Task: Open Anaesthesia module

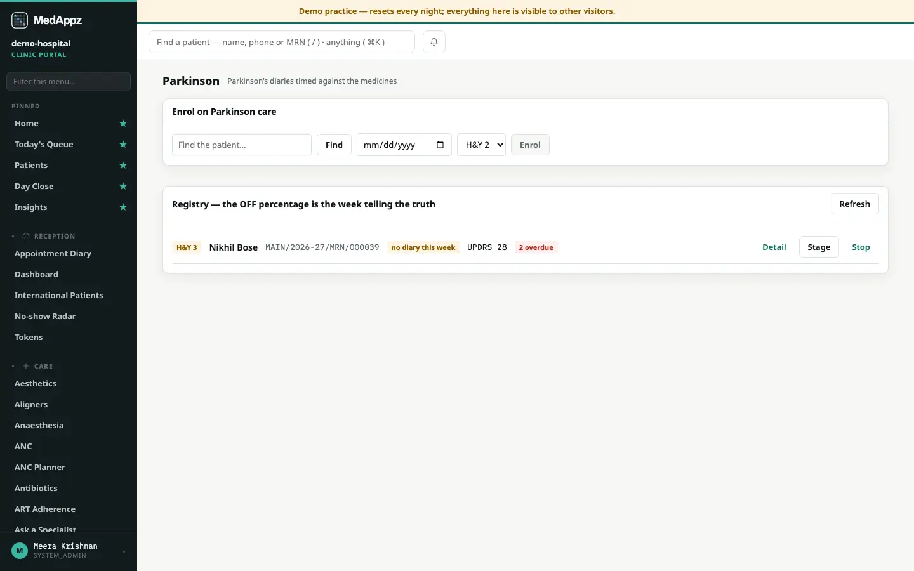Action: pyautogui.click(x=39, y=426)
